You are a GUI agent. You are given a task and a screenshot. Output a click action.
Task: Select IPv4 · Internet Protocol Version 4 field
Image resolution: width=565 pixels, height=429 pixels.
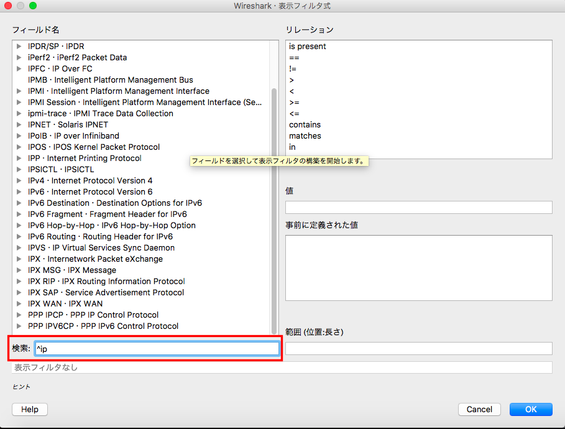(90, 180)
